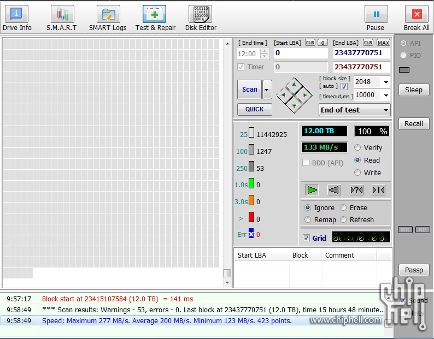Click the 0 button for Start LBA
The height and width of the screenshot is (339, 434).
[322, 43]
